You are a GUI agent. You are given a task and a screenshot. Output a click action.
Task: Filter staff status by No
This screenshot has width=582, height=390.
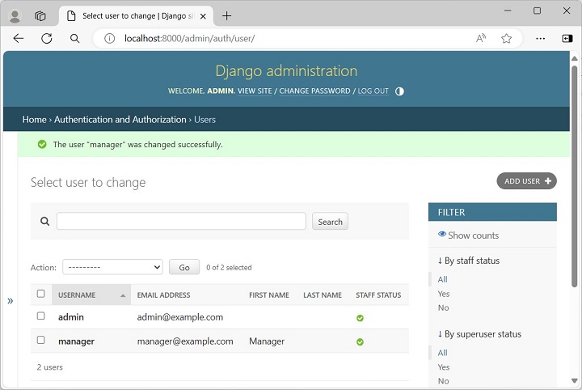click(443, 307)
